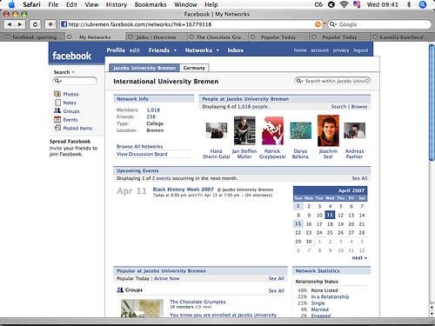This screenshot has height=326, width=435.
Task: Select the Jacobs University Bremen network tab
Action: (144, 68)
